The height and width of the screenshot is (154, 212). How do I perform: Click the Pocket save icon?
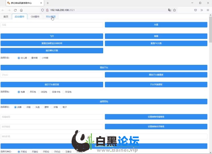pos(196,10)
